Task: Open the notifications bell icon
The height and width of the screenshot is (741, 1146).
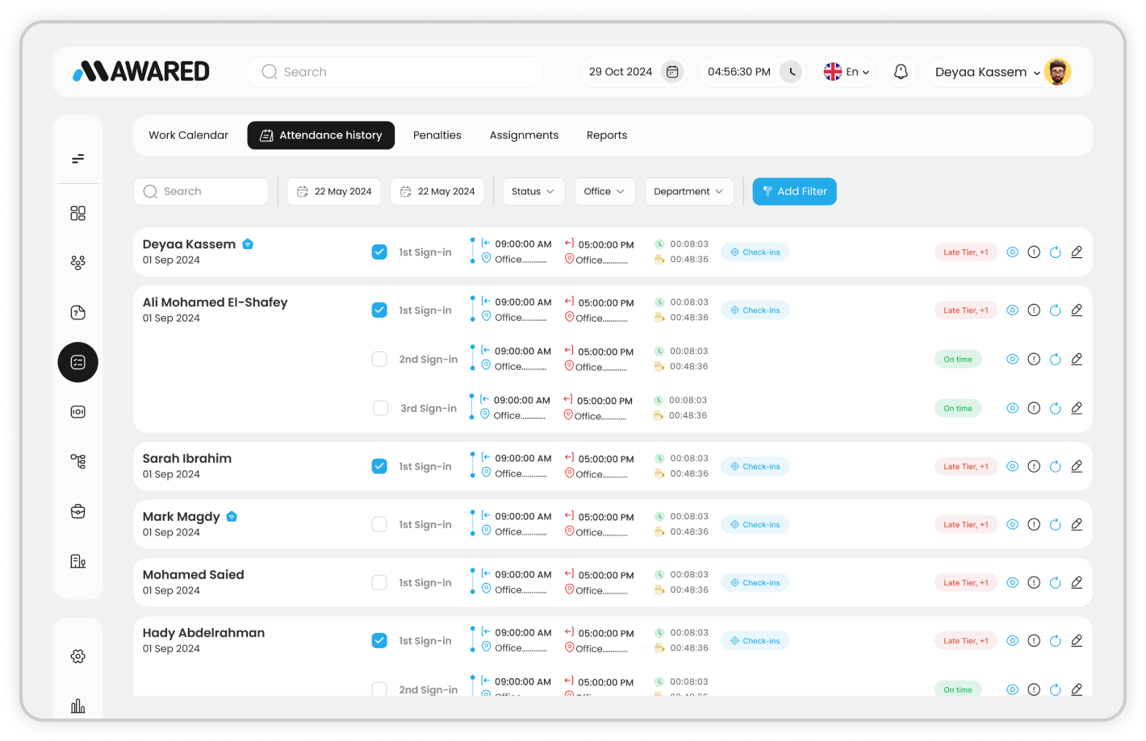Action: point(900,71)
